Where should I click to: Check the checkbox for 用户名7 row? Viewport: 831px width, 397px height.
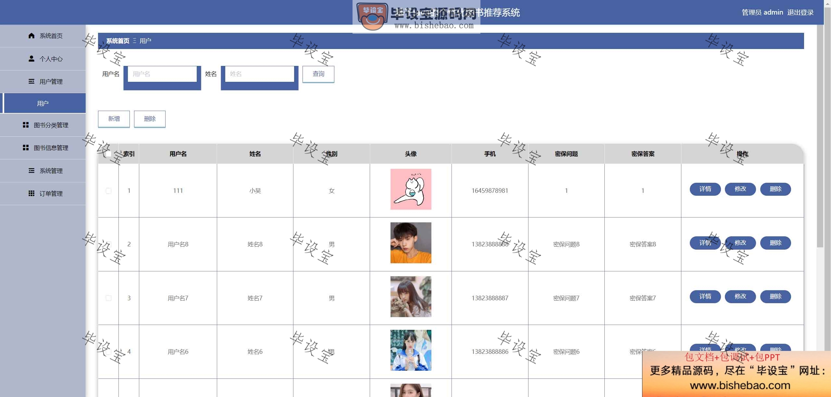coord(108,298)
